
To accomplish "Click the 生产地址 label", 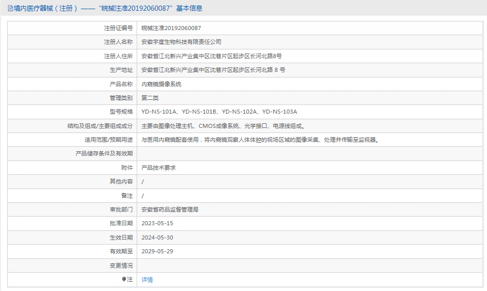I will (x=121, y=70).
